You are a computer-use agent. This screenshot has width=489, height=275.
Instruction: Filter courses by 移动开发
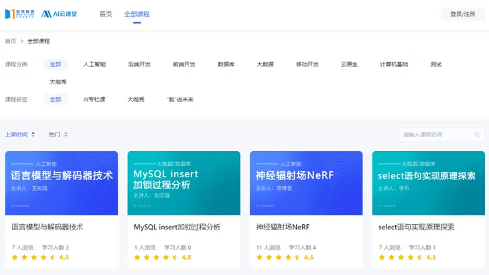click(307, 64)
